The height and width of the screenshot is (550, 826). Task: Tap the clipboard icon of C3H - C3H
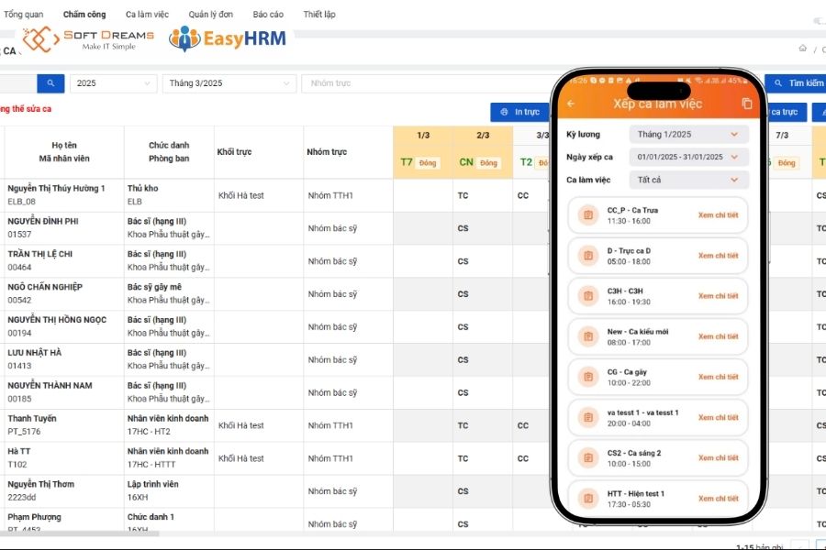[x=588, y=296]
